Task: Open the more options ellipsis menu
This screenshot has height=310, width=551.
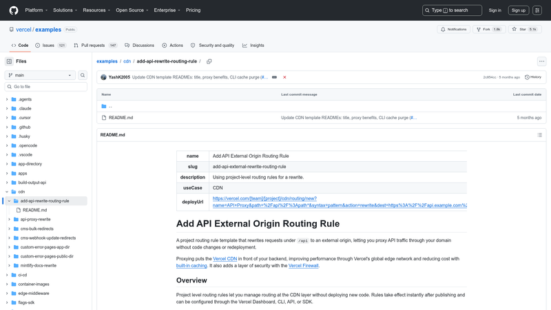Action: point(541,61)
